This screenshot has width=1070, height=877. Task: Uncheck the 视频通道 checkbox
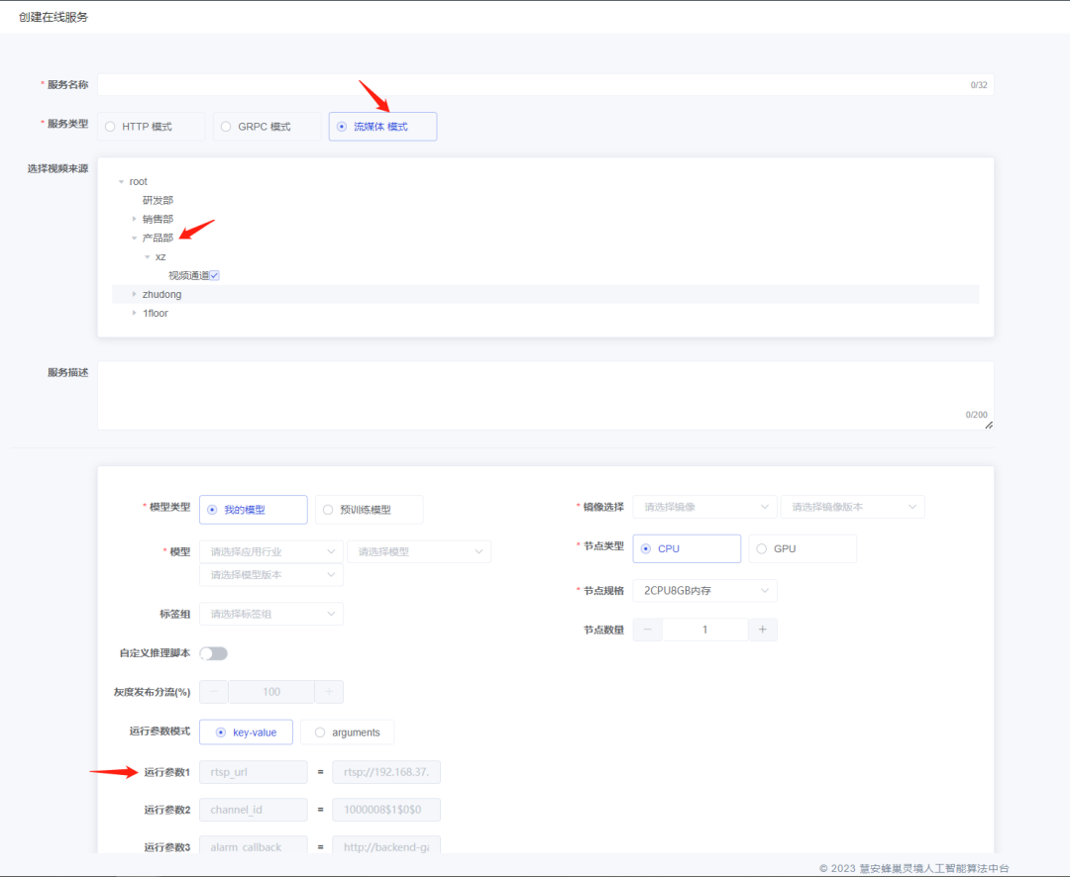[x=214, y=275]
